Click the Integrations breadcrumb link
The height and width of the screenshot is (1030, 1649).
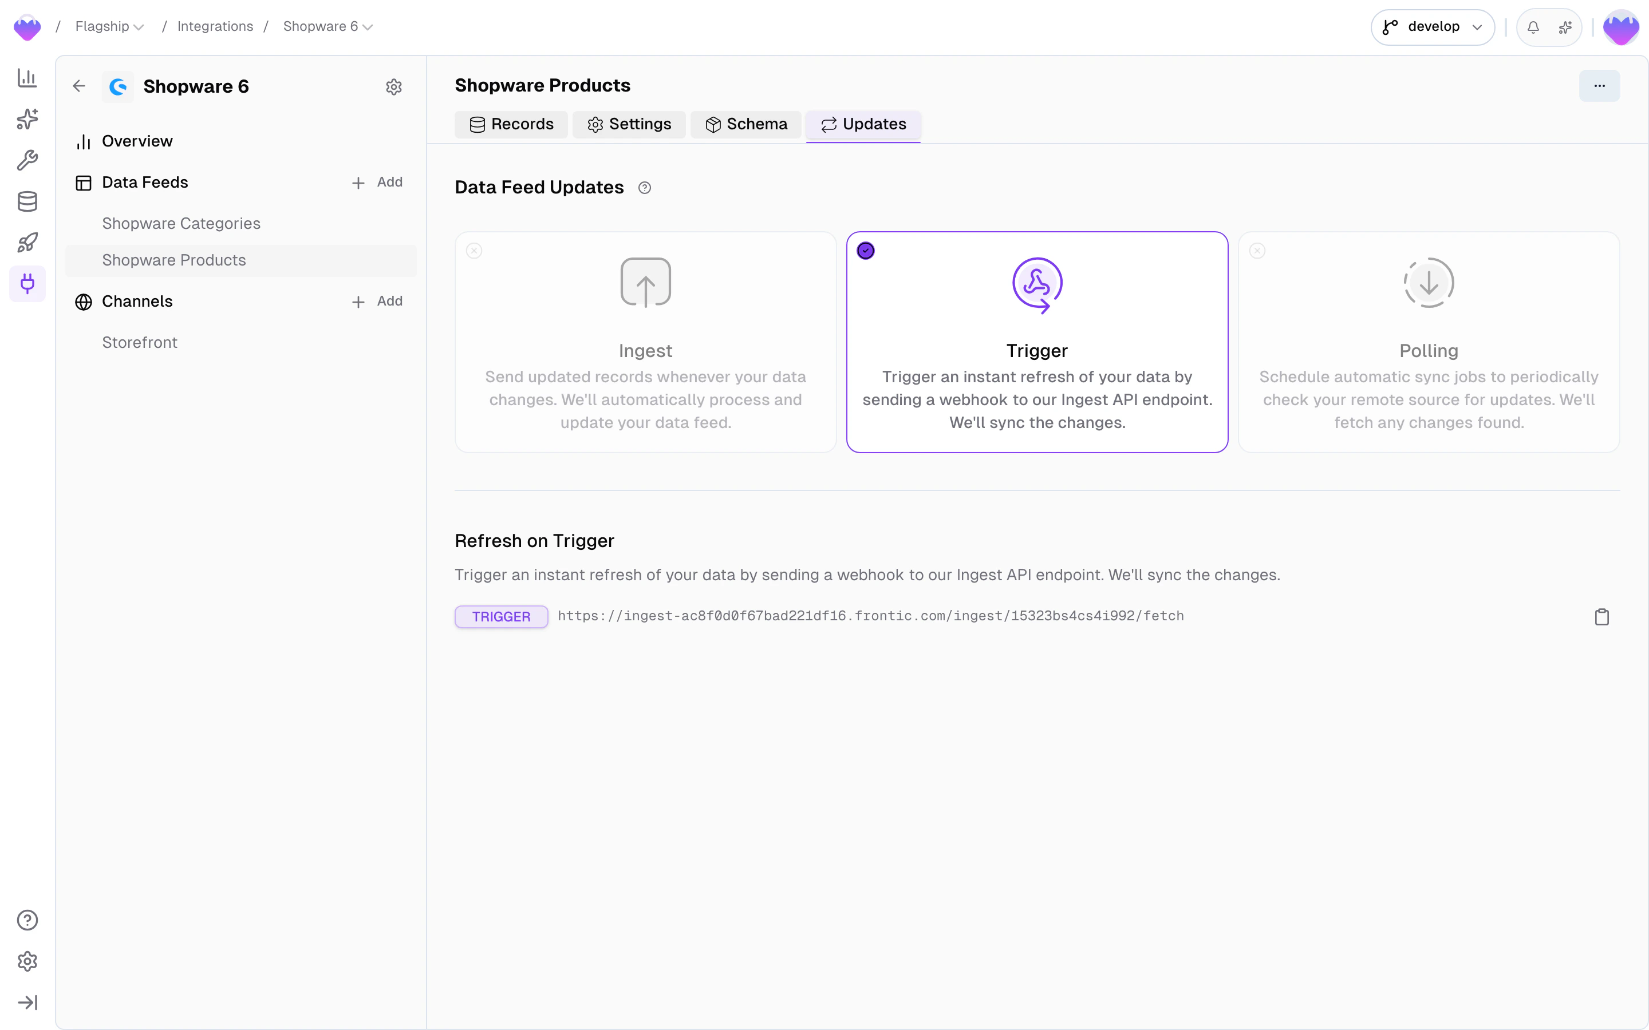pos(215,26)
